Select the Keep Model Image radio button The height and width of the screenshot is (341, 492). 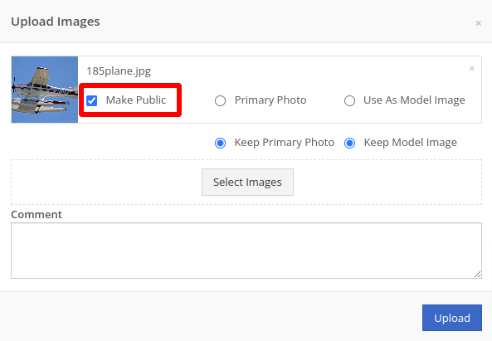349,143
